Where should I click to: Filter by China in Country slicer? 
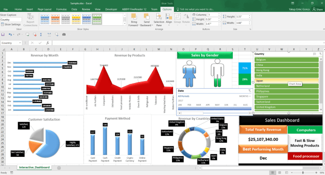(286, 65)
